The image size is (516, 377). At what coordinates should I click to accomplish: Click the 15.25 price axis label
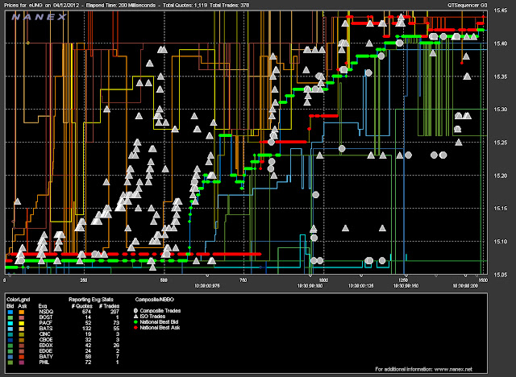point(500,143)
